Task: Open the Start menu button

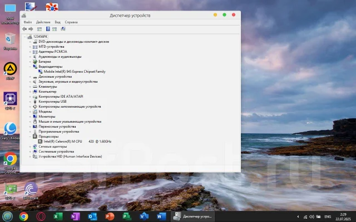Action: 7,216
